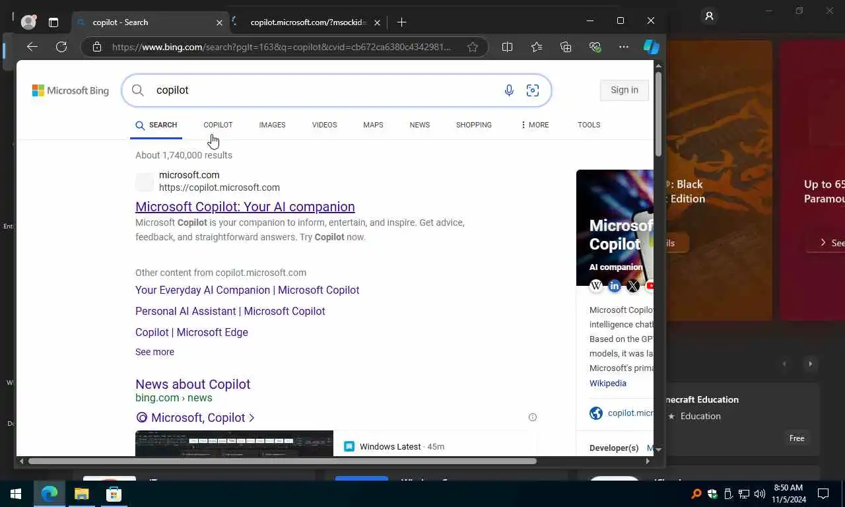
Task: Click Free button for Minecraft Education in Store
Action: click(x=797, y=438)
